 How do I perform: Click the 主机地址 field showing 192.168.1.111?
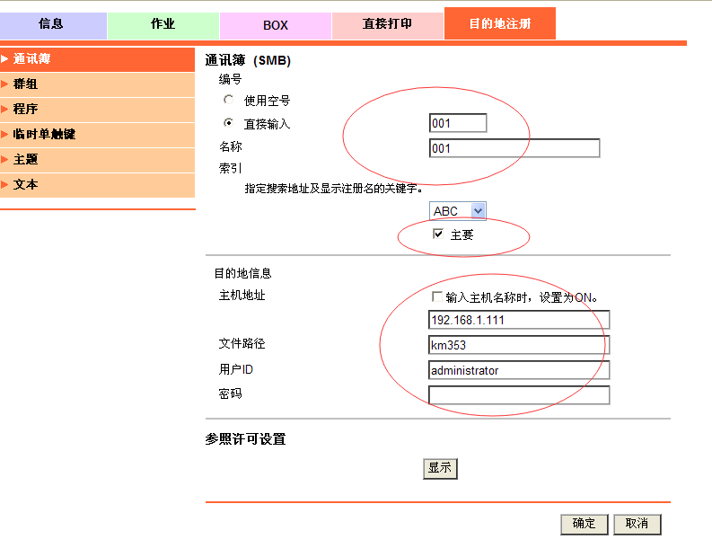[519, 320]
